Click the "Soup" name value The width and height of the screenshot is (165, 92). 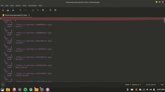click(x=18, y=35)
